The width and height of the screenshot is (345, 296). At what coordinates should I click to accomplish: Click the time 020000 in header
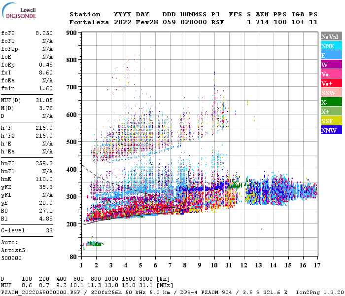click(194, 22)
